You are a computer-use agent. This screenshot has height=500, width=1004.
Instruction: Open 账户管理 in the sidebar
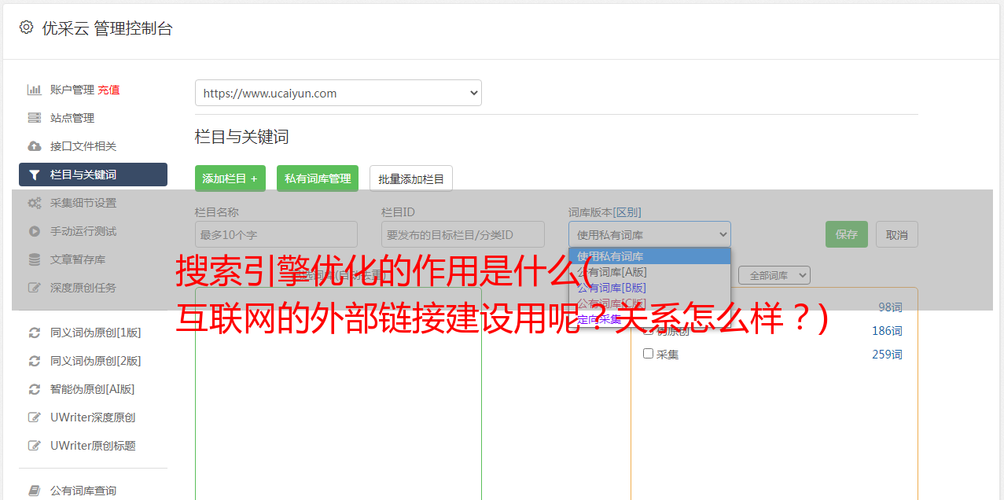coord(72,90)
